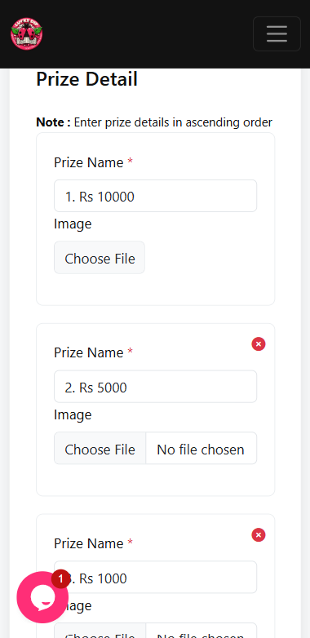Remove the Rs 1000 prize card
Screen dimensions: 310x638
pos(259,534)
